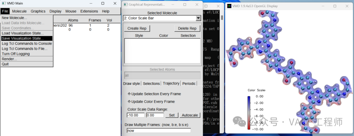Open the Help menu in VMD Main
The image size is (354, 136).
pyautogui.click(x=106, y=11)
